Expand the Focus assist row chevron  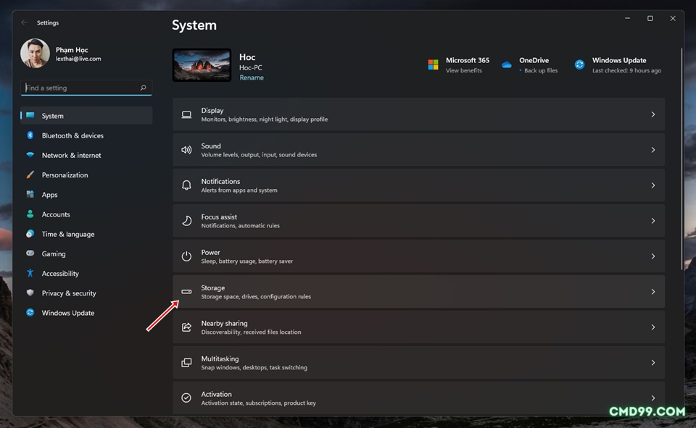click(653, 221)
